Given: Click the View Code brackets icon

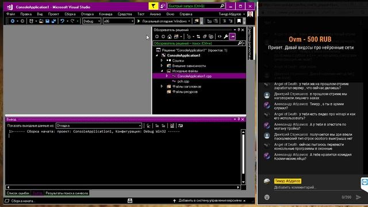Looking at the screenshot, I should [x=220, y=37].
